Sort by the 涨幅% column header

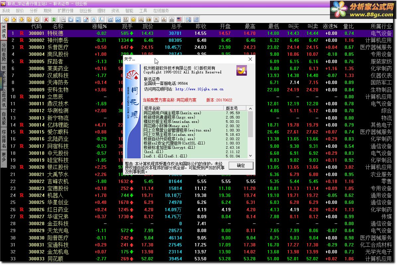(x=99, y=26)
